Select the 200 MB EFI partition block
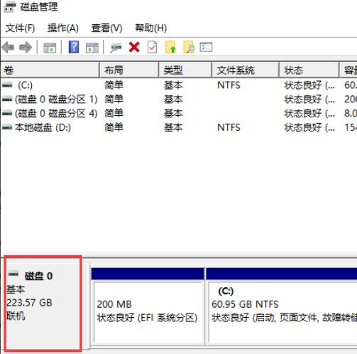357x354 pixels. coord(148,306)
